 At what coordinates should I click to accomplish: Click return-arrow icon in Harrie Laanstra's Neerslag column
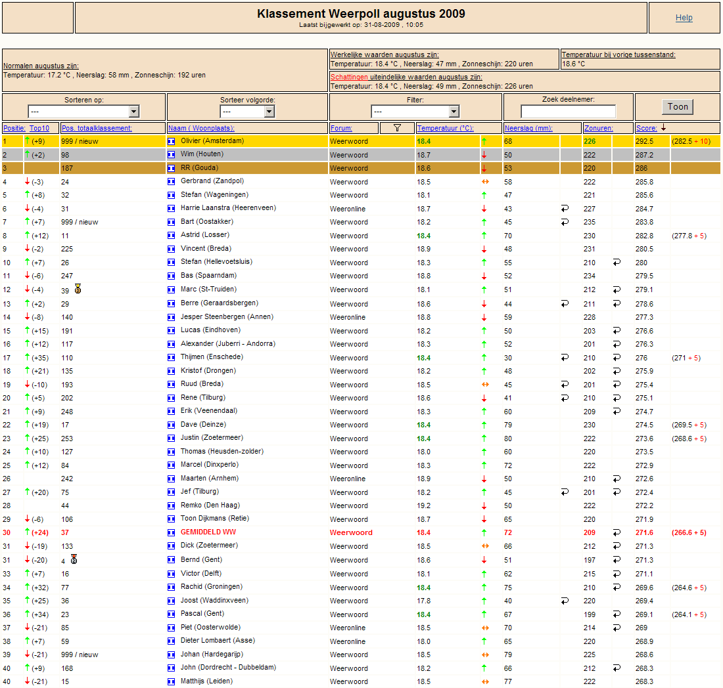(565, 209)
